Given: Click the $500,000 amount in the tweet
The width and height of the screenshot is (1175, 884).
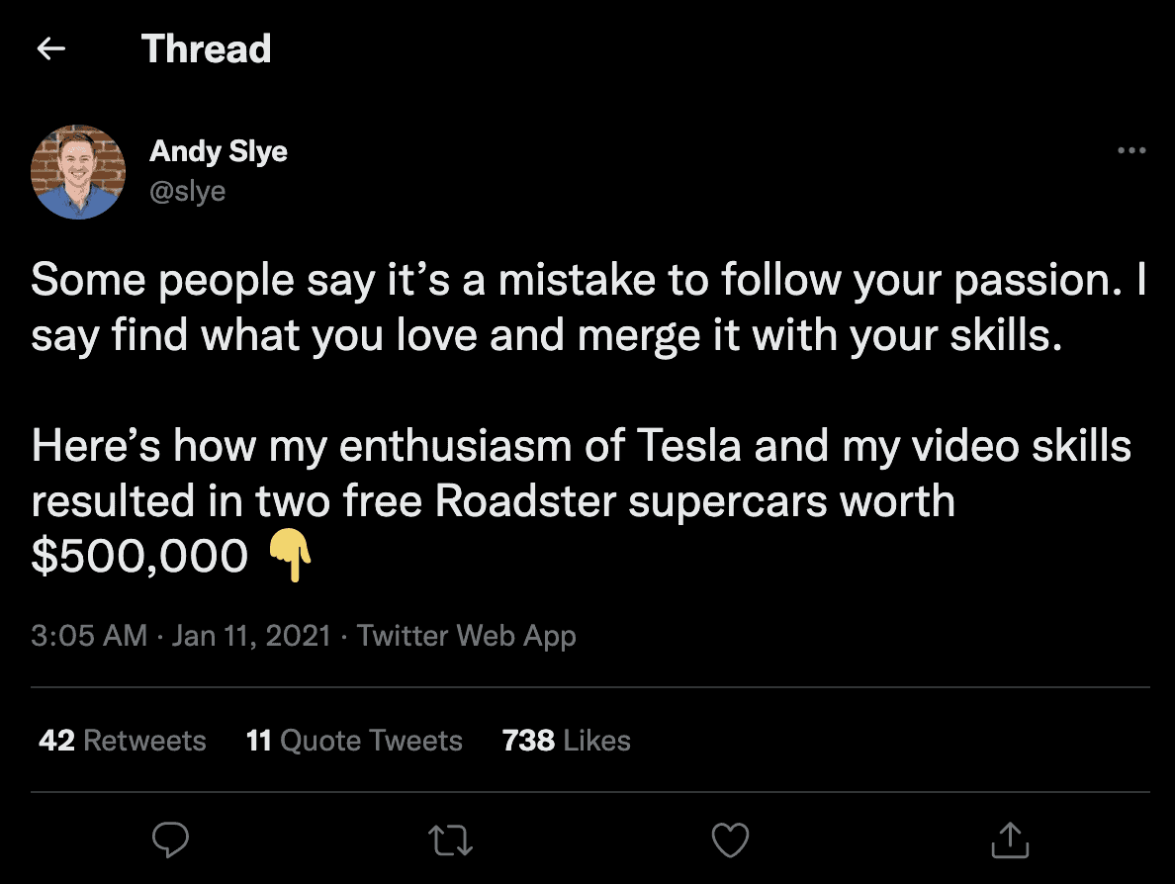Looking at the screenshot, I should tap(139, 558).
